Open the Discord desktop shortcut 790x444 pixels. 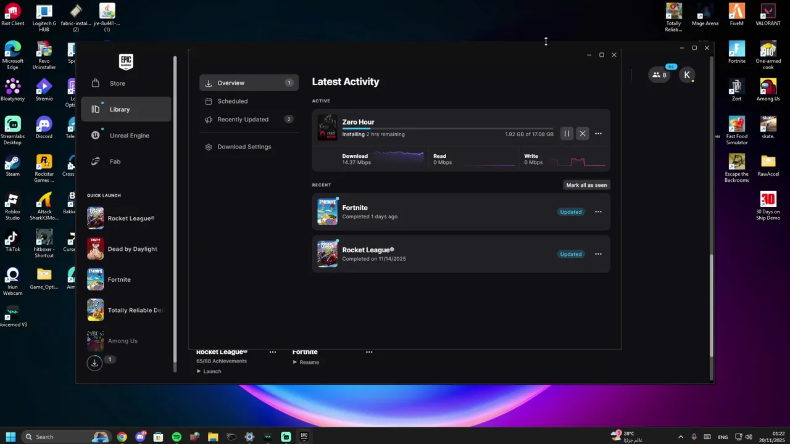coord(44,128)
